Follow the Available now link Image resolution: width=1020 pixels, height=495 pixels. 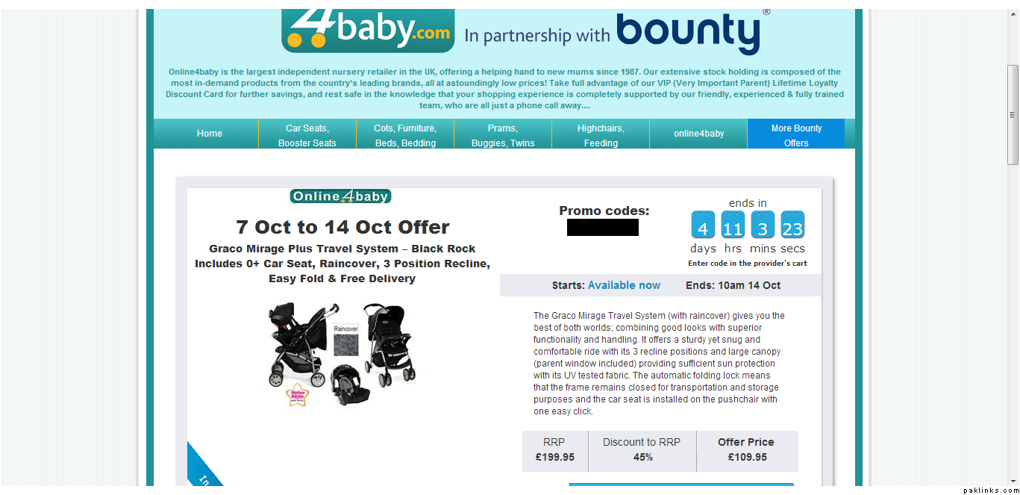tap(624, 285)
